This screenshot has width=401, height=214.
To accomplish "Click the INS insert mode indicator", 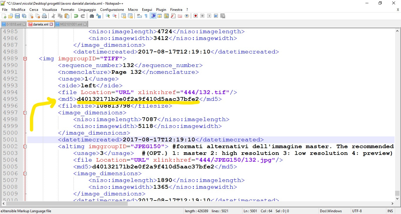I will click(x=390, y=211).
